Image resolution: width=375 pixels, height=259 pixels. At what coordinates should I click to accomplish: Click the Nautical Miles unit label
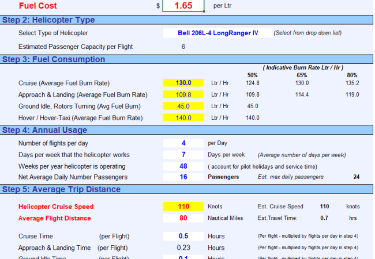pyautogui.click(x=225, y=218)
